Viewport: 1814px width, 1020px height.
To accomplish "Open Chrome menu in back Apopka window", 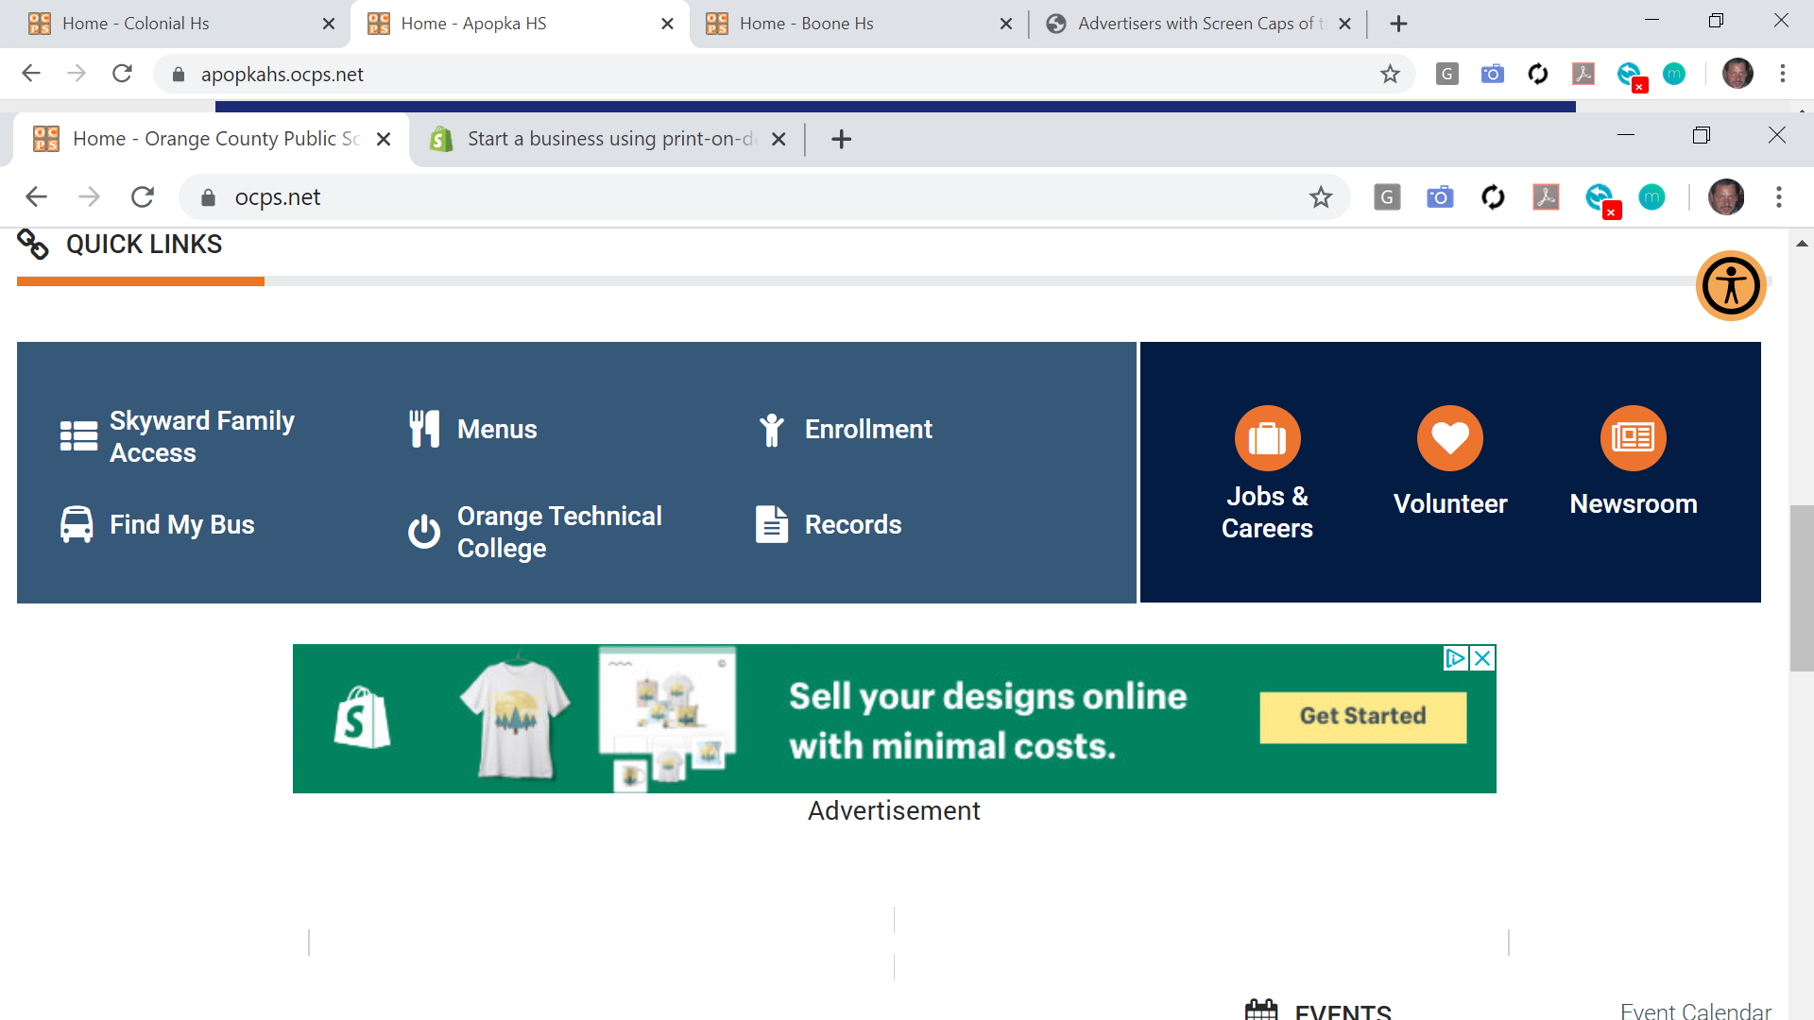I will 1782,74.
